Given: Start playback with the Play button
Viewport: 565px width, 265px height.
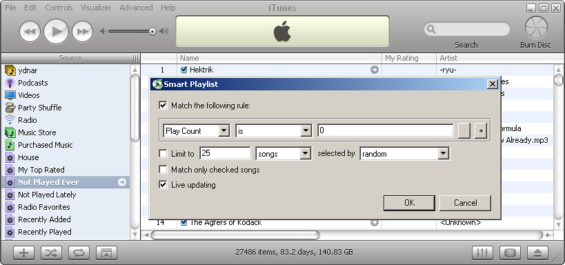Looking at the screenshot, I should pos(56,32).
